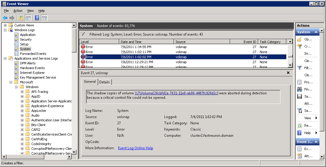The height and width of the screenshot is (167, 326).
Task: Click the DPM Alerts log icon
Action: (16, 63)
